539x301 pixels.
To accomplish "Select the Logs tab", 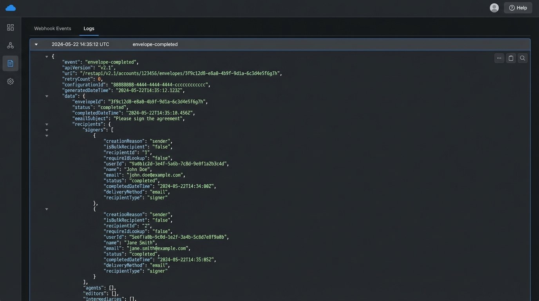I will pos(89,28).
